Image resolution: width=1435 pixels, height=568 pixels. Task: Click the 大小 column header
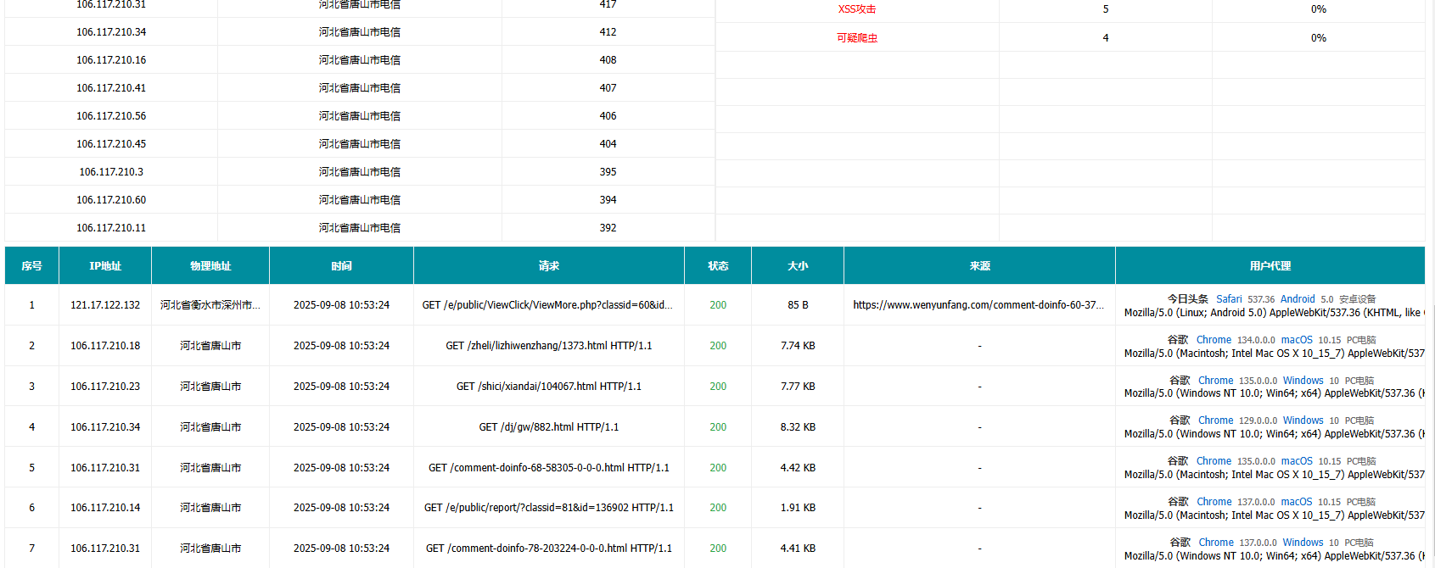pyautogui.click(x=798, y=265)
